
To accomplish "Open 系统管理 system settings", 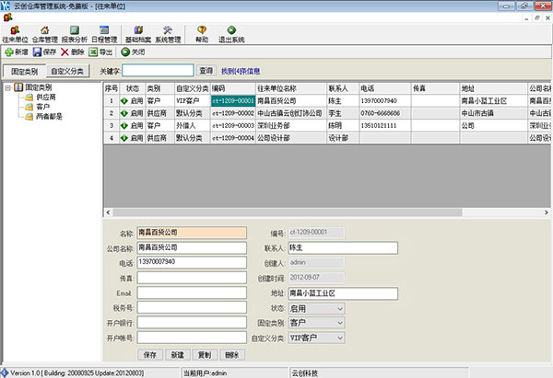I will point(168,34).
